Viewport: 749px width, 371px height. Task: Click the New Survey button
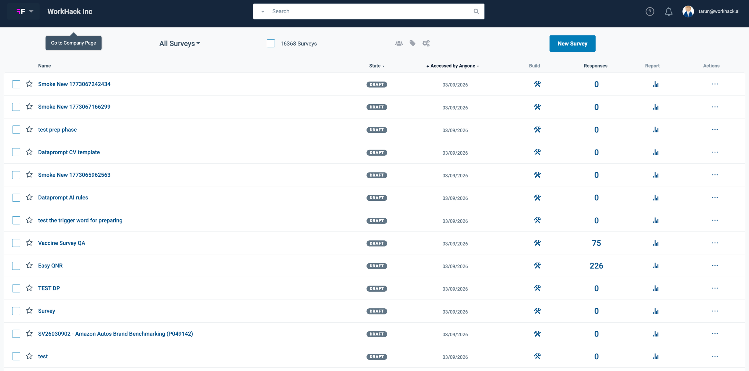tap(572, 44)
